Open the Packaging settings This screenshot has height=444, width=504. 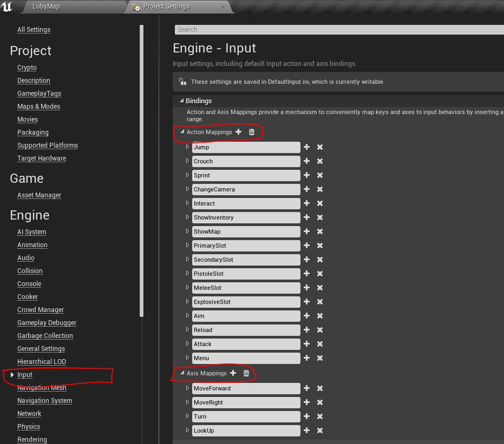(x=33, y=132)
